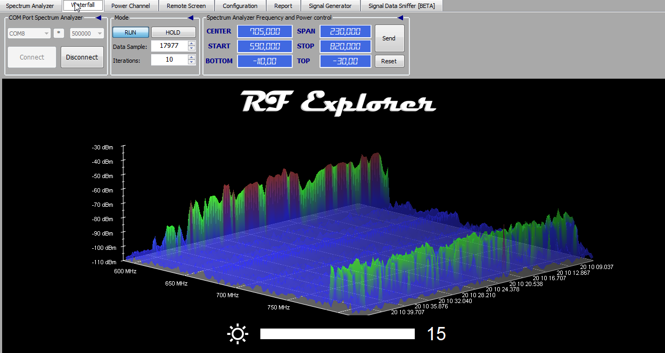Click the CENTER frequency field showing 705,000
Screen dimensions: 665x353
tap(265, 31)
